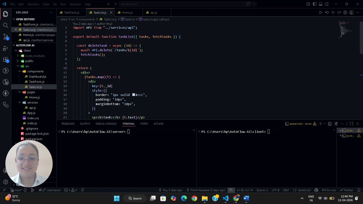Click the #ccc color swatch in the code
Screen dimensions: 363x204
134,95
